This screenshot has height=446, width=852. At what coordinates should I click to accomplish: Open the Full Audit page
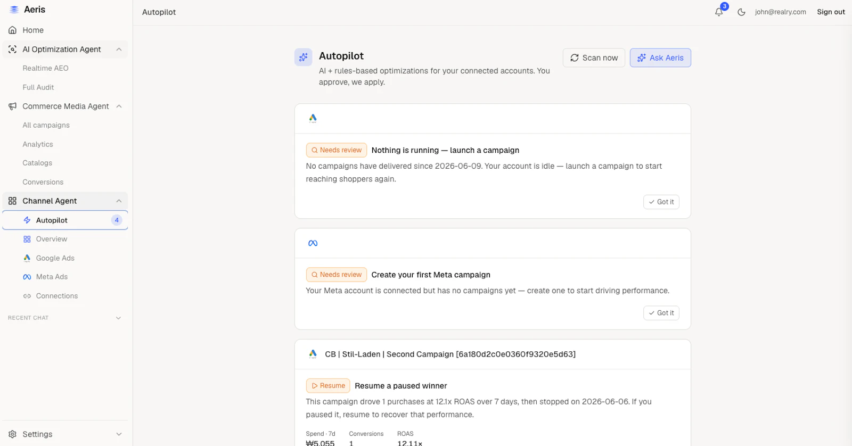click(38, 87)
